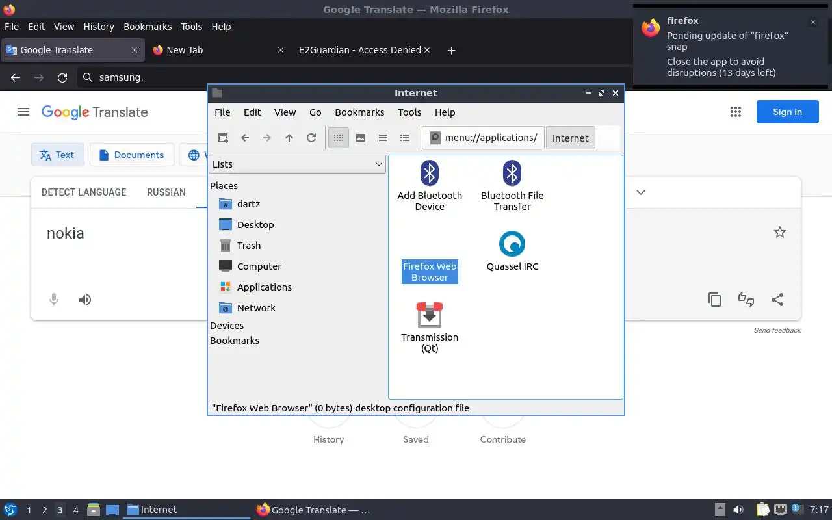The width and height of the screenshot is (832, 520).
Task: Open a new Firefox tab with plus
Action: point(451,50)
